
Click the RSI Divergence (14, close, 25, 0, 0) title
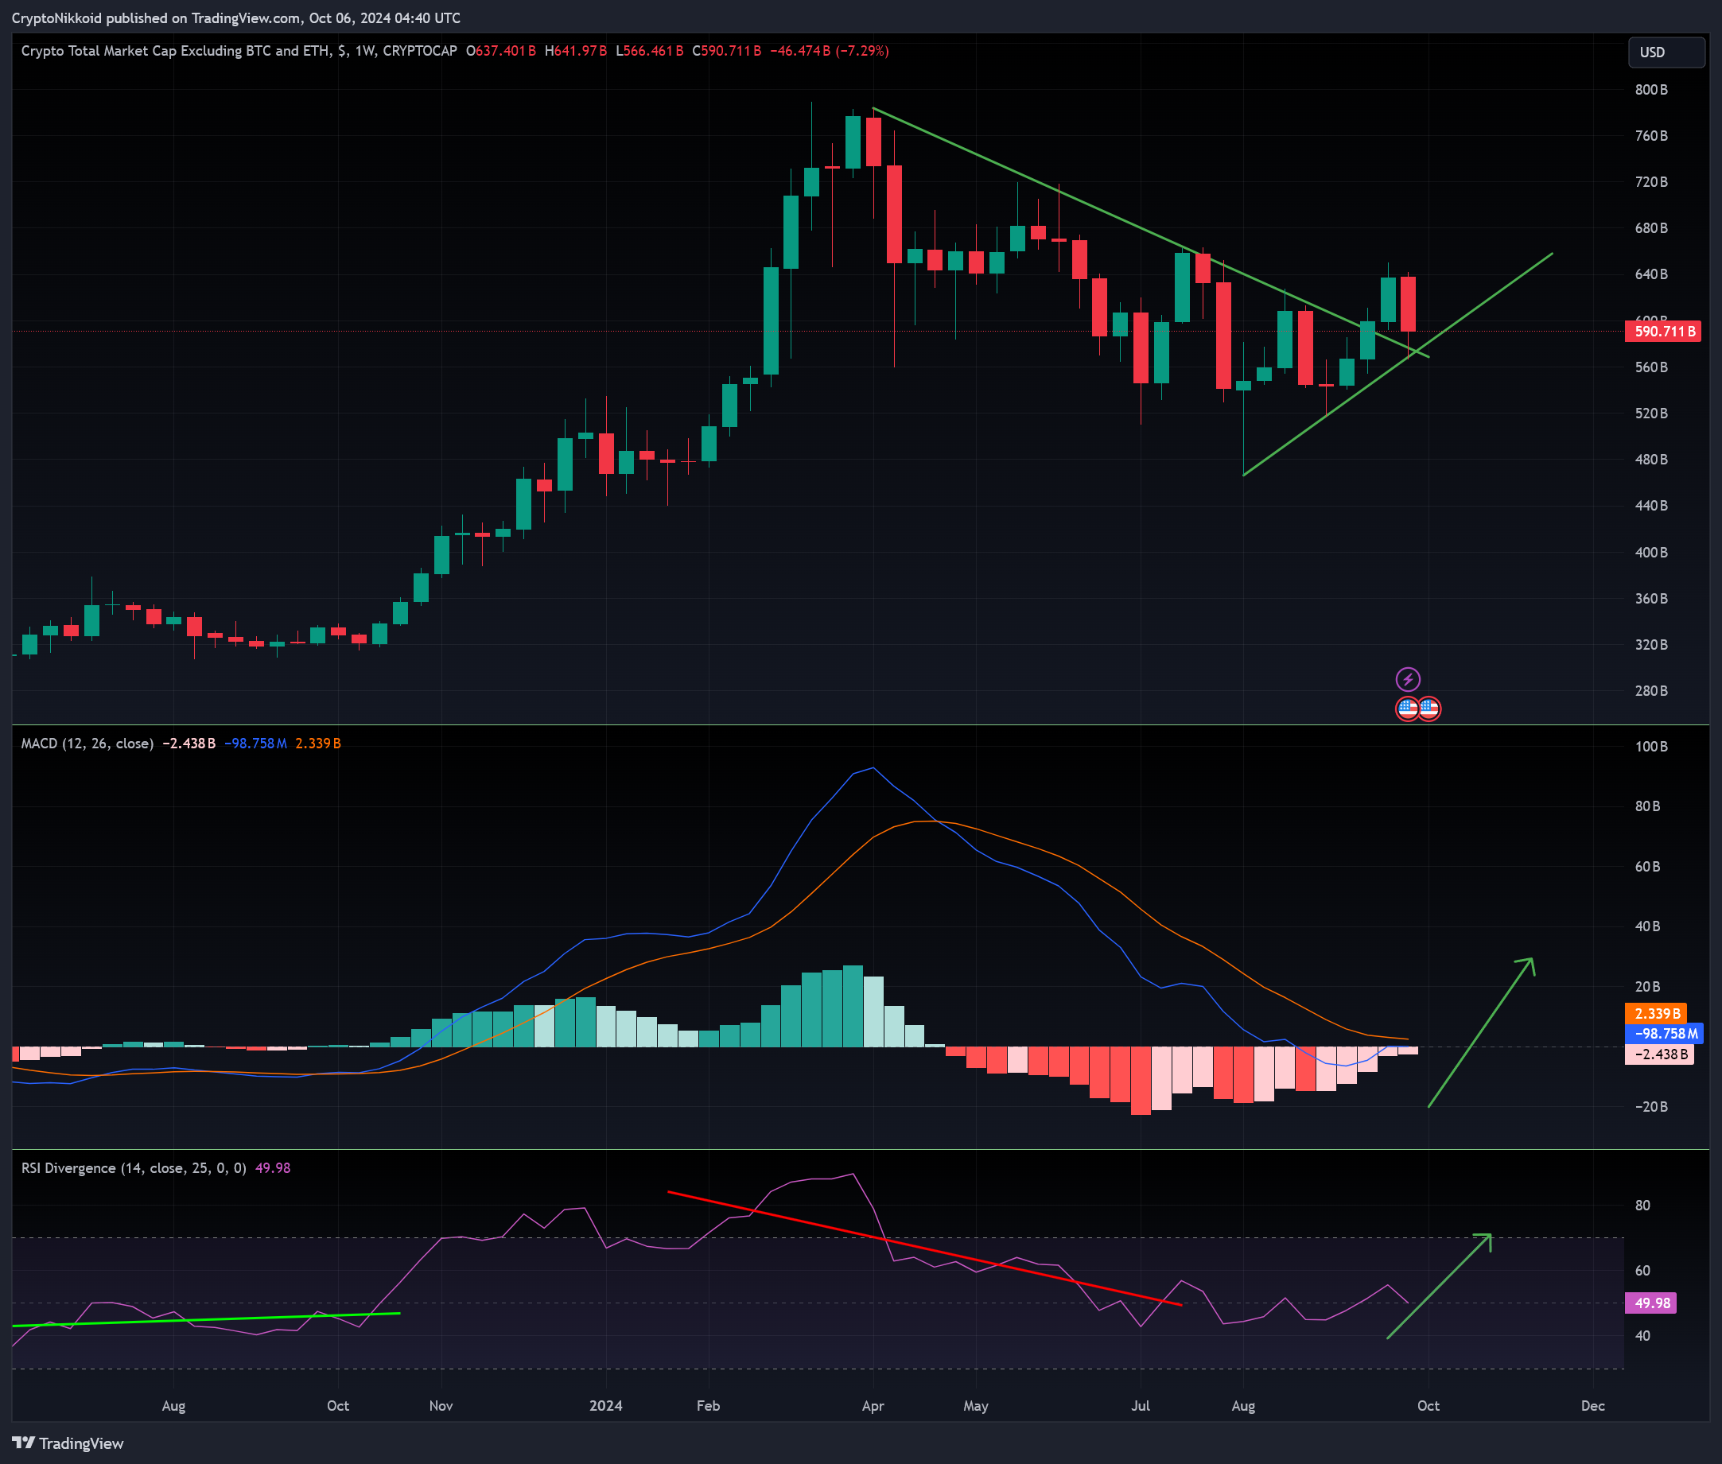pyautogui.click(x=134, y=1167)
